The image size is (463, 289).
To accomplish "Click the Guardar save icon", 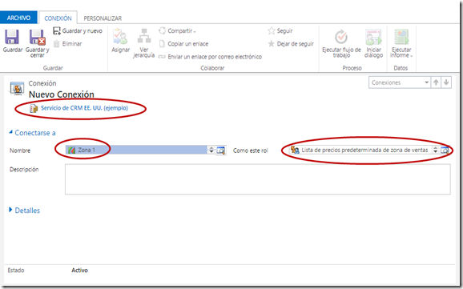I will 12,37.
